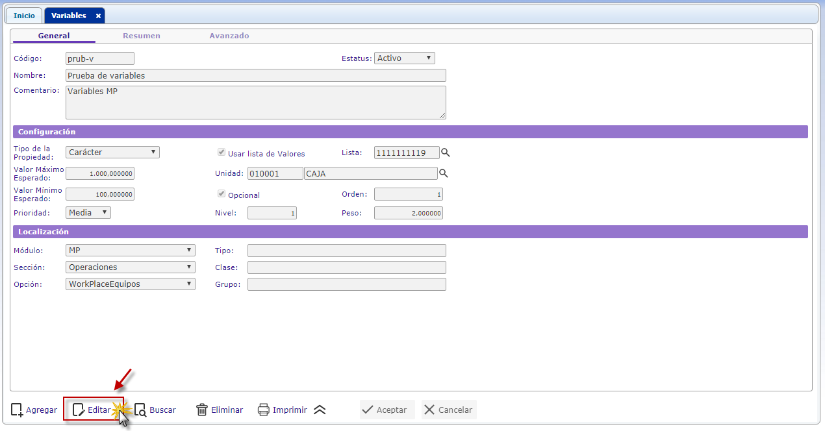Click the Nombre text field
The image size is (825, 431).
256,75
